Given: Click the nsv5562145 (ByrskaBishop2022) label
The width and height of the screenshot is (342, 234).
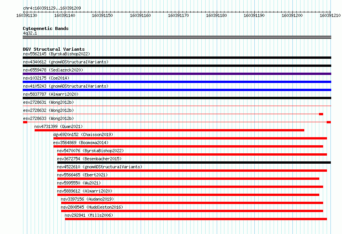Looking at the screenshot, I should click(x=56, y=54).
